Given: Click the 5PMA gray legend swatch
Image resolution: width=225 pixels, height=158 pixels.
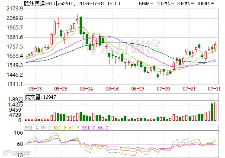Looking at the screenshot, I should (151, 3).
